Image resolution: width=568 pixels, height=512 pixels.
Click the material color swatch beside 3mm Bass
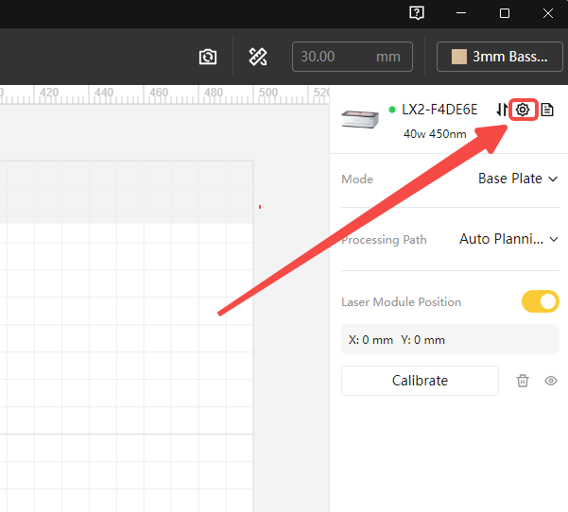tap(459, 57)
